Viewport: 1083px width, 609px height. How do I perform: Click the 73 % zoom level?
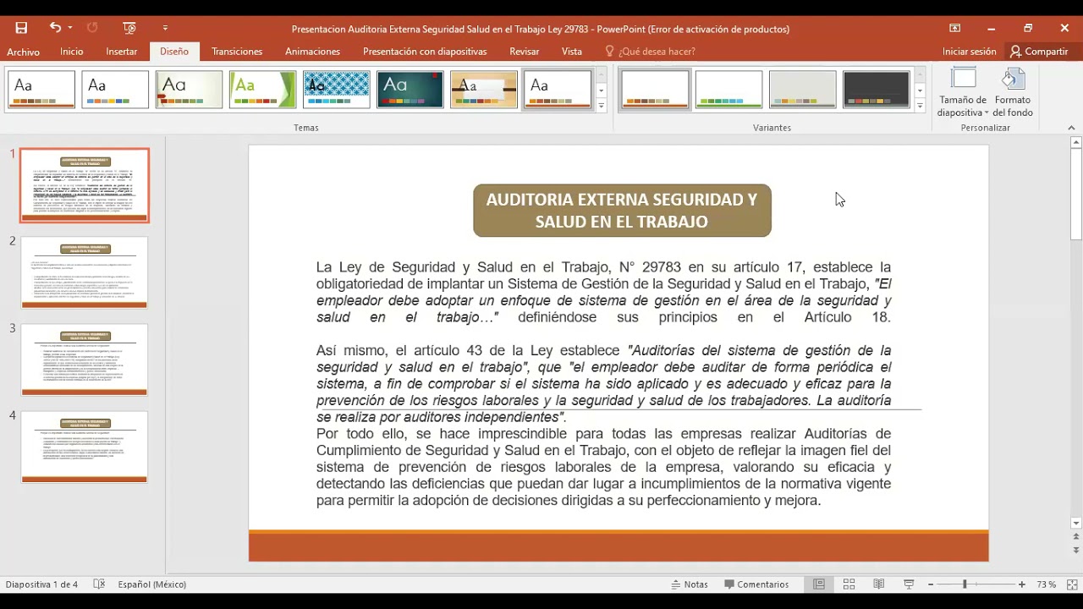(1047, 584)
